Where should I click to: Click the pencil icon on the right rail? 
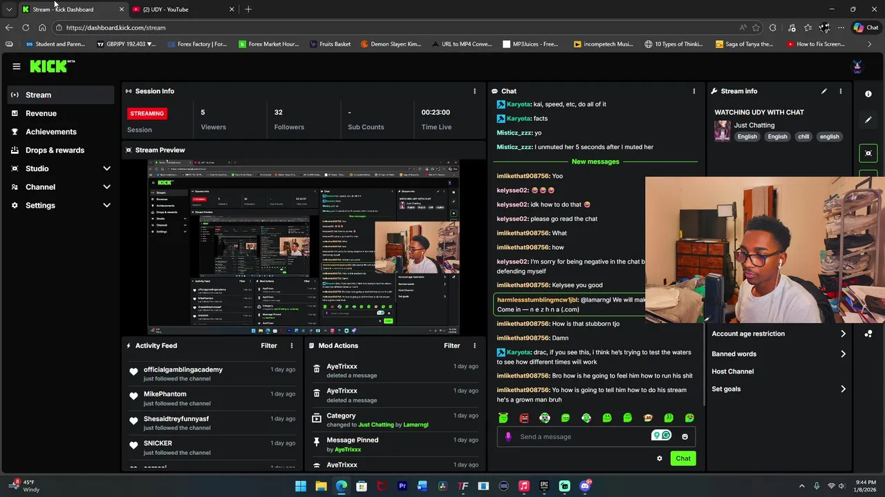click(868, 120)
